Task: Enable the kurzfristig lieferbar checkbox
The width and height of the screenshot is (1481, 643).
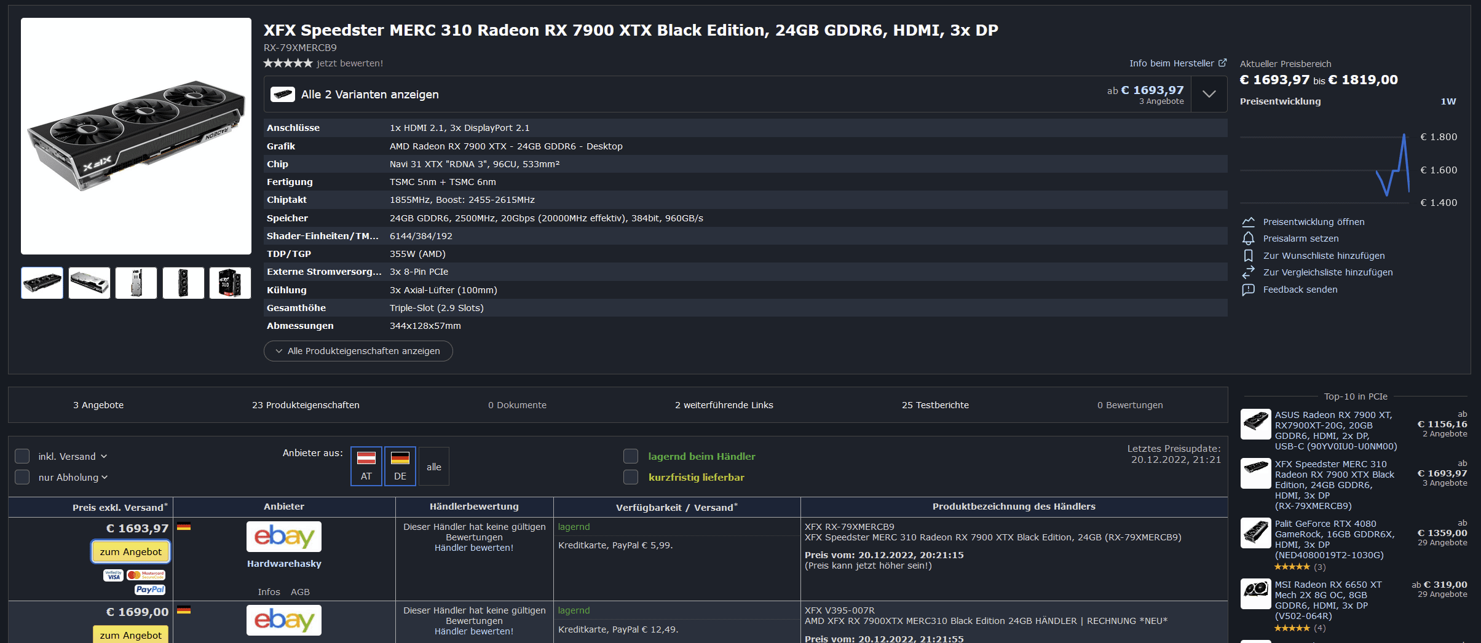Action: (631, 477)
